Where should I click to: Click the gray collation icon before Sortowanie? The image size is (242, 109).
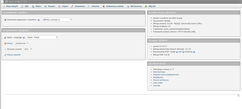pos(5,20)
